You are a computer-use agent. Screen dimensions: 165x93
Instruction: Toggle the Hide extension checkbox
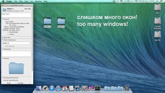tap(4, 46)
